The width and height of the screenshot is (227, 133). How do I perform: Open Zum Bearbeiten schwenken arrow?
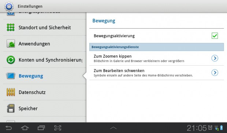click(x=215, y=73)
